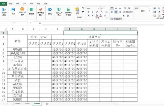Click the Save and Exit icon
This screenshot has height=106, width=164.
coord(4,11)
